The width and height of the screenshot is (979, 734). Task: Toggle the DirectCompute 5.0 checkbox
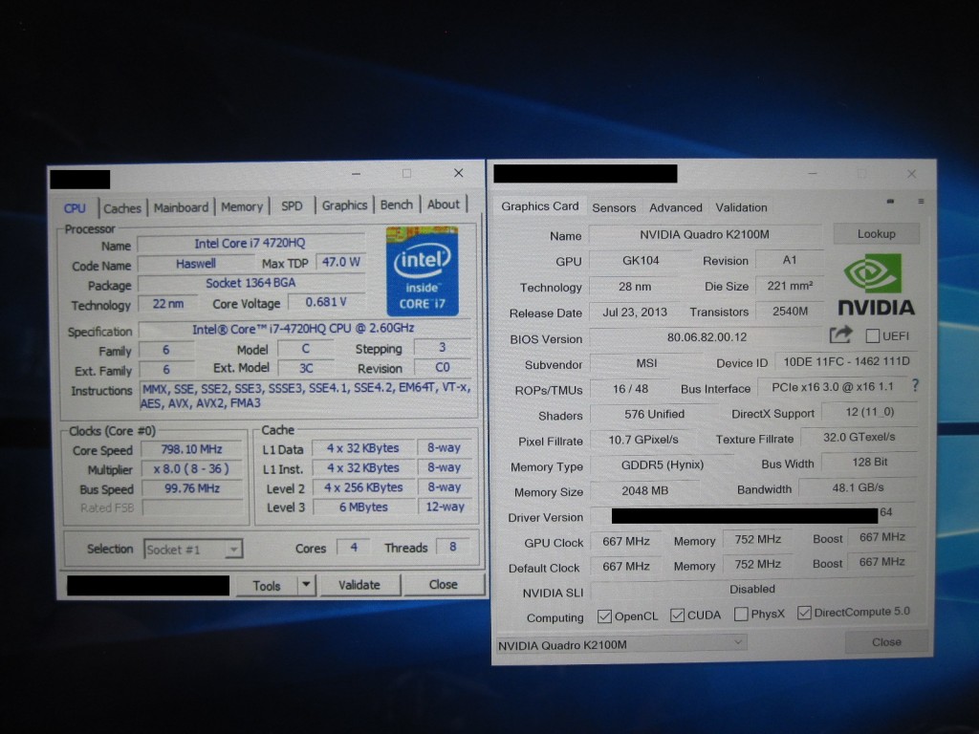(804, 613)
